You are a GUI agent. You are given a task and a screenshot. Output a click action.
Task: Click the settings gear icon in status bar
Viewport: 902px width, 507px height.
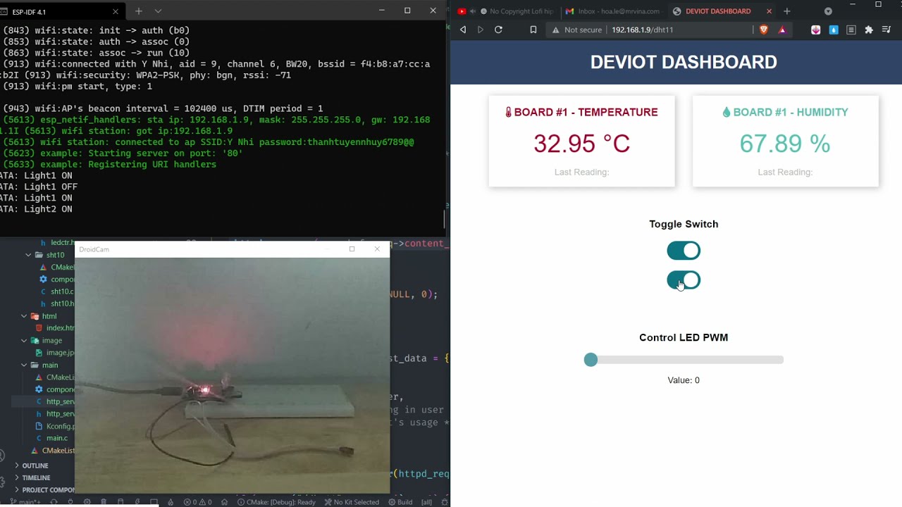pyautogui.click(x=87, y=502)
